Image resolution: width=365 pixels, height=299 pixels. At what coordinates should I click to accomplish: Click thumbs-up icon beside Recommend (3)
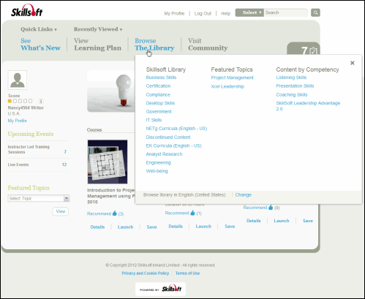pos(115,213)
